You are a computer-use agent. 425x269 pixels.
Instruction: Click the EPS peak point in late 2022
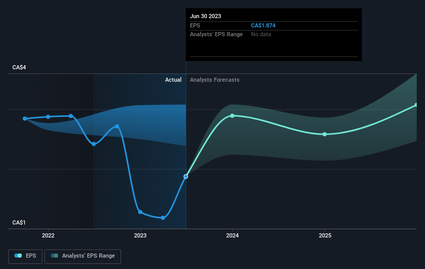pos(117,126)
